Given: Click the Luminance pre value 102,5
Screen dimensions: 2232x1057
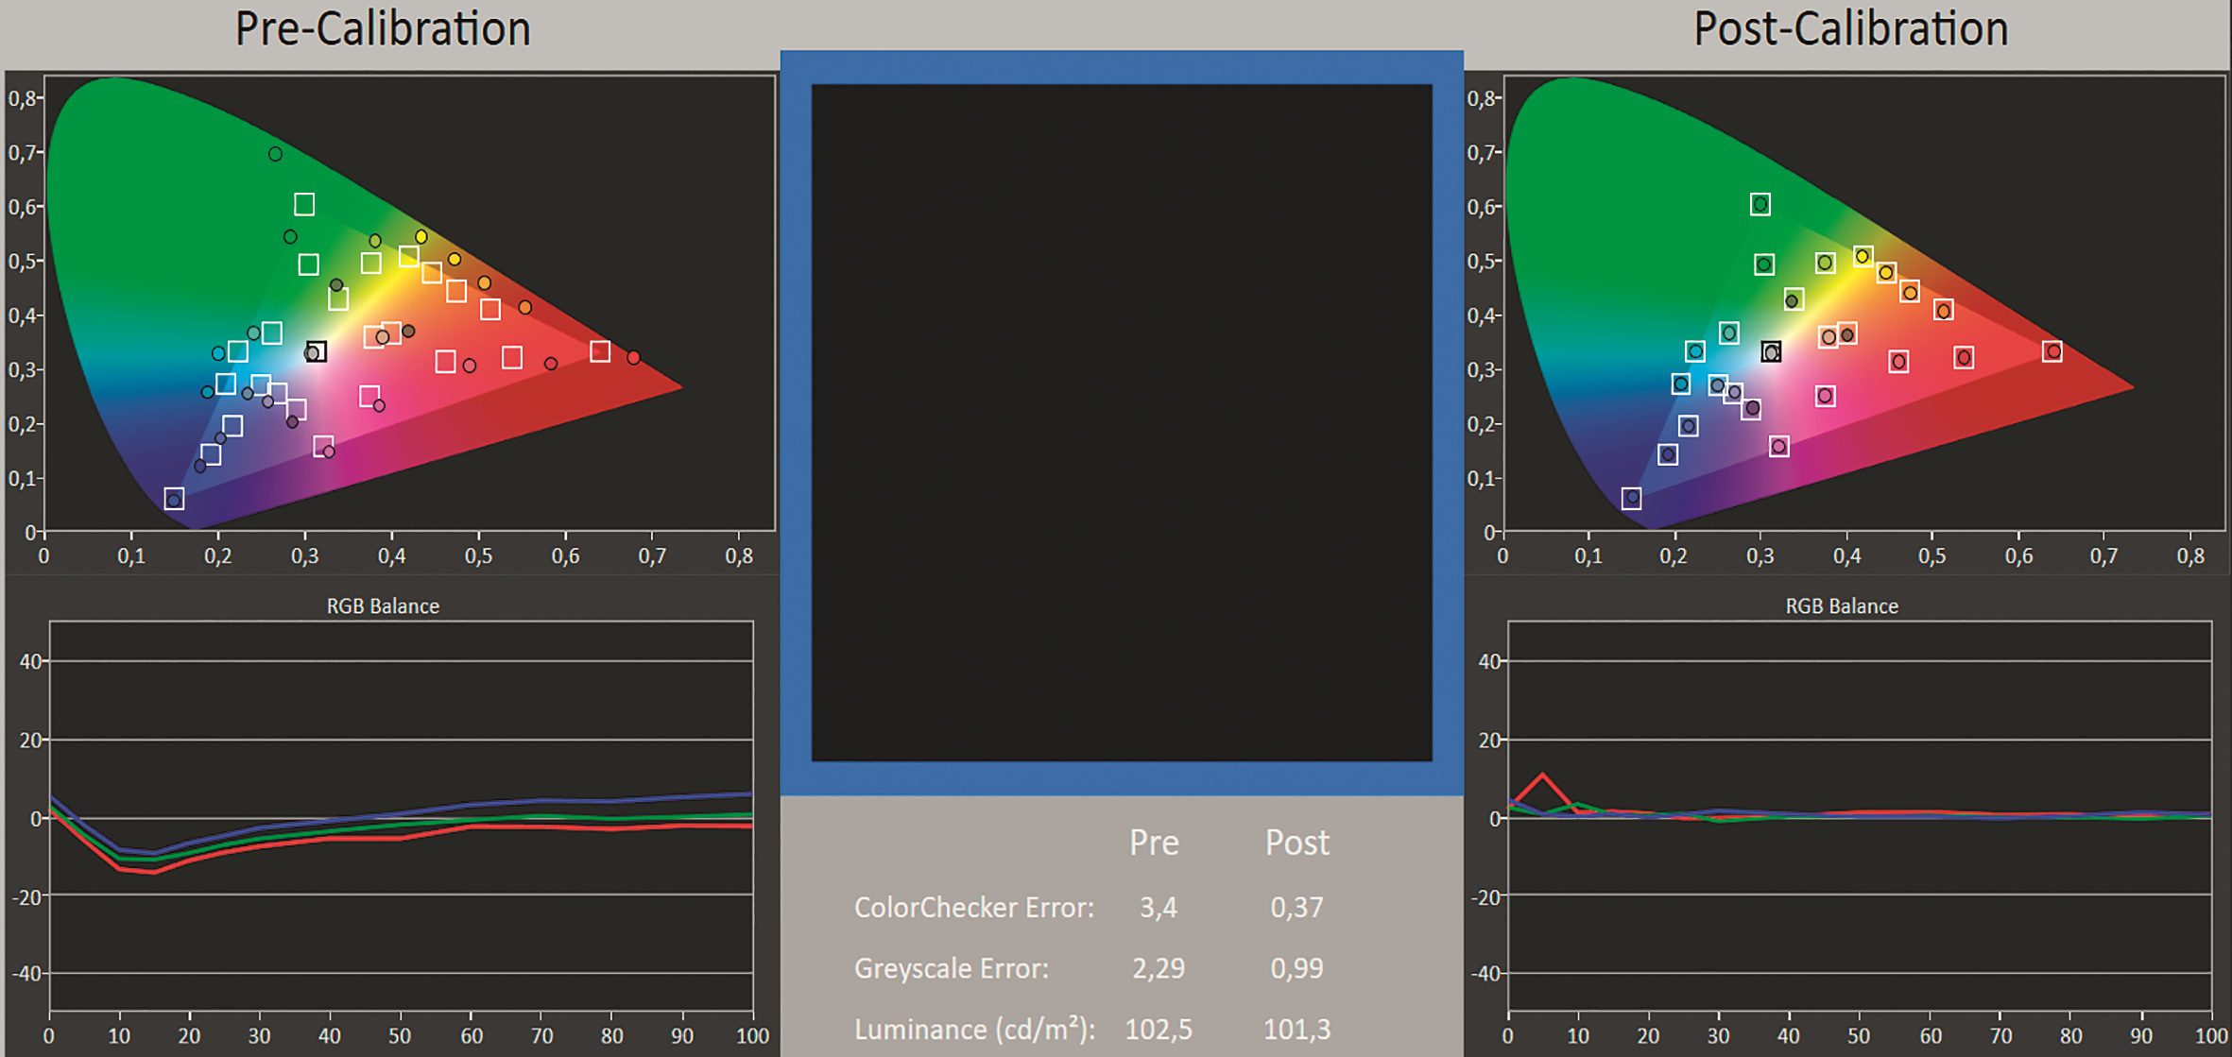Looking at the screenshot, I should (1159, 1029).
